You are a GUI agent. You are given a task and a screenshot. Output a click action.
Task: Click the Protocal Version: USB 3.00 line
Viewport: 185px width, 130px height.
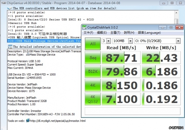[24, 61]
